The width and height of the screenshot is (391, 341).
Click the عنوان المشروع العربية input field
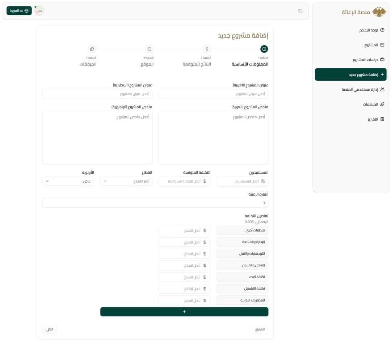coord(213,94)
